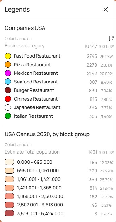Image resolution: width=116 pixels, height=222 pixels.
Task: Select the Fast Food Restaurant label
Action: [x=37, y=56]
